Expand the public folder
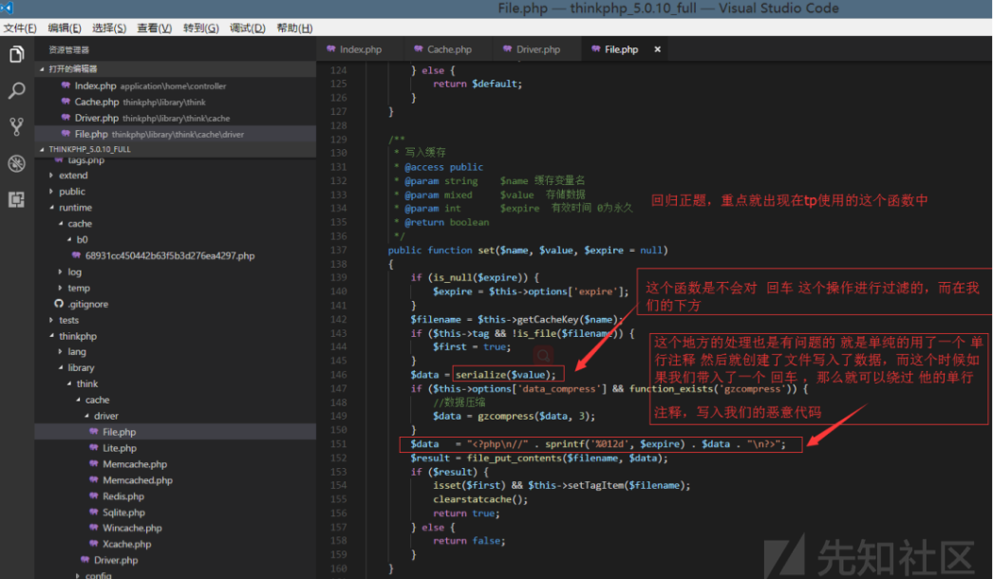This screenshot has width=993, height=579. pos(71,192)
